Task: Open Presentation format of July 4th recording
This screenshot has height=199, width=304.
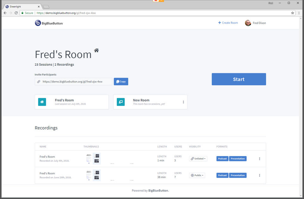Action: click(238, 159)
